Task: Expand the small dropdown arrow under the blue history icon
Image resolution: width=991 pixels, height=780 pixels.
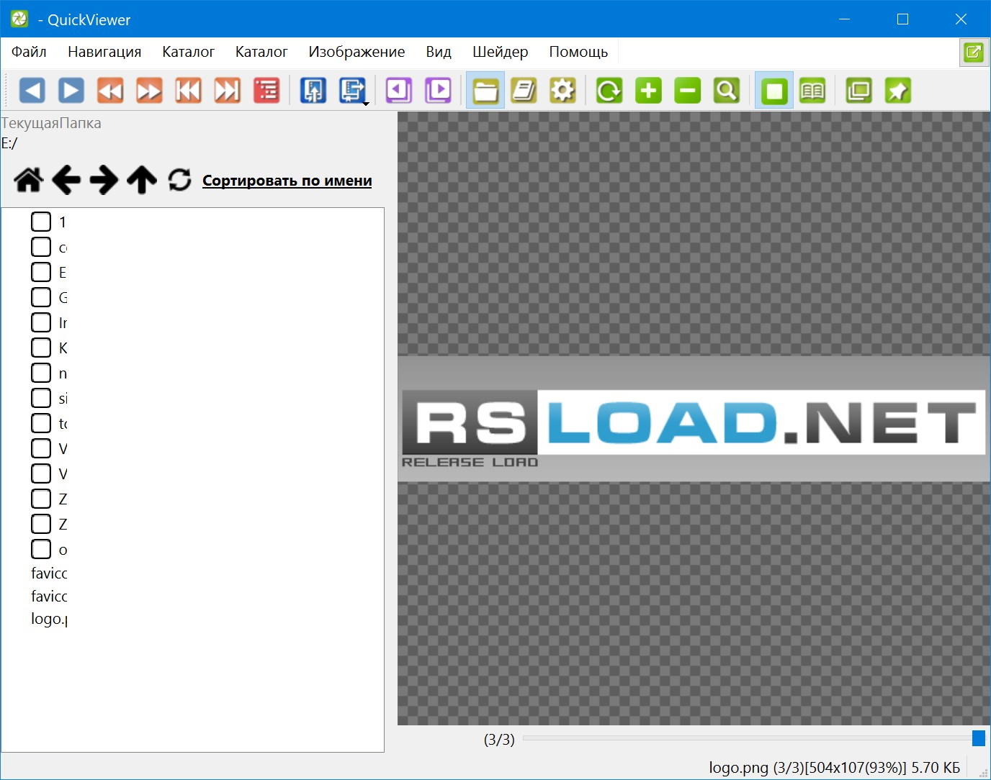Action: point(366,104)
